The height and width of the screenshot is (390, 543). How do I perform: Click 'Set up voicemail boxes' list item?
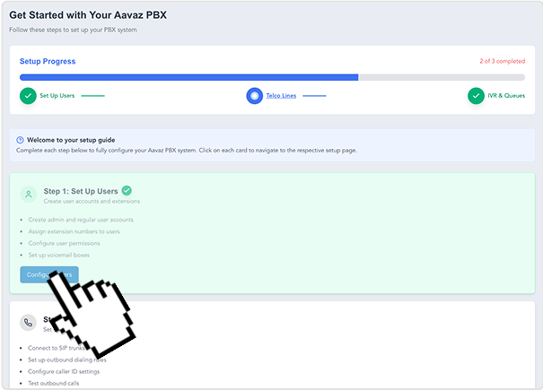pos(59,255)
